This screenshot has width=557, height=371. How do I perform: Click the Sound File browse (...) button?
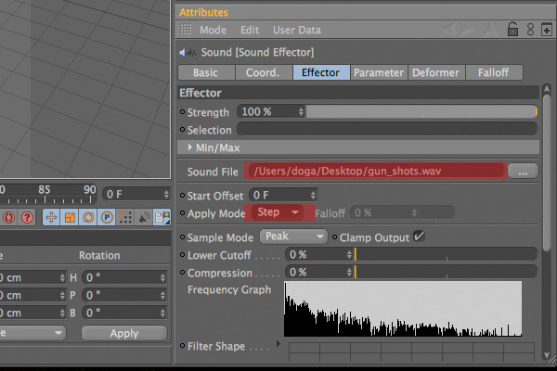tap(523, 172)
